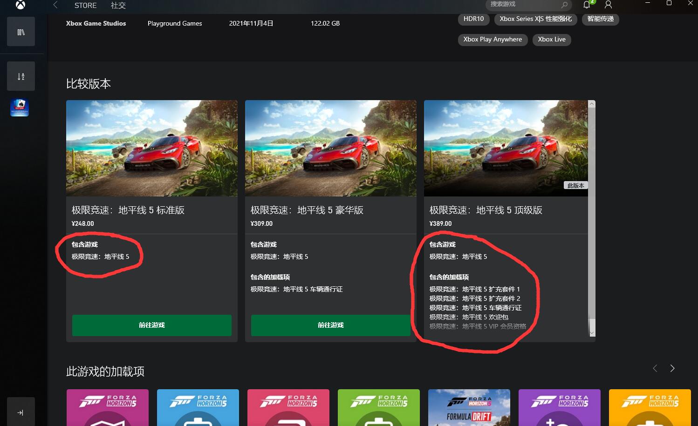Click the ¥389.00 price
Viewport: 698px width, 426px height.
[x=440, y=223]
